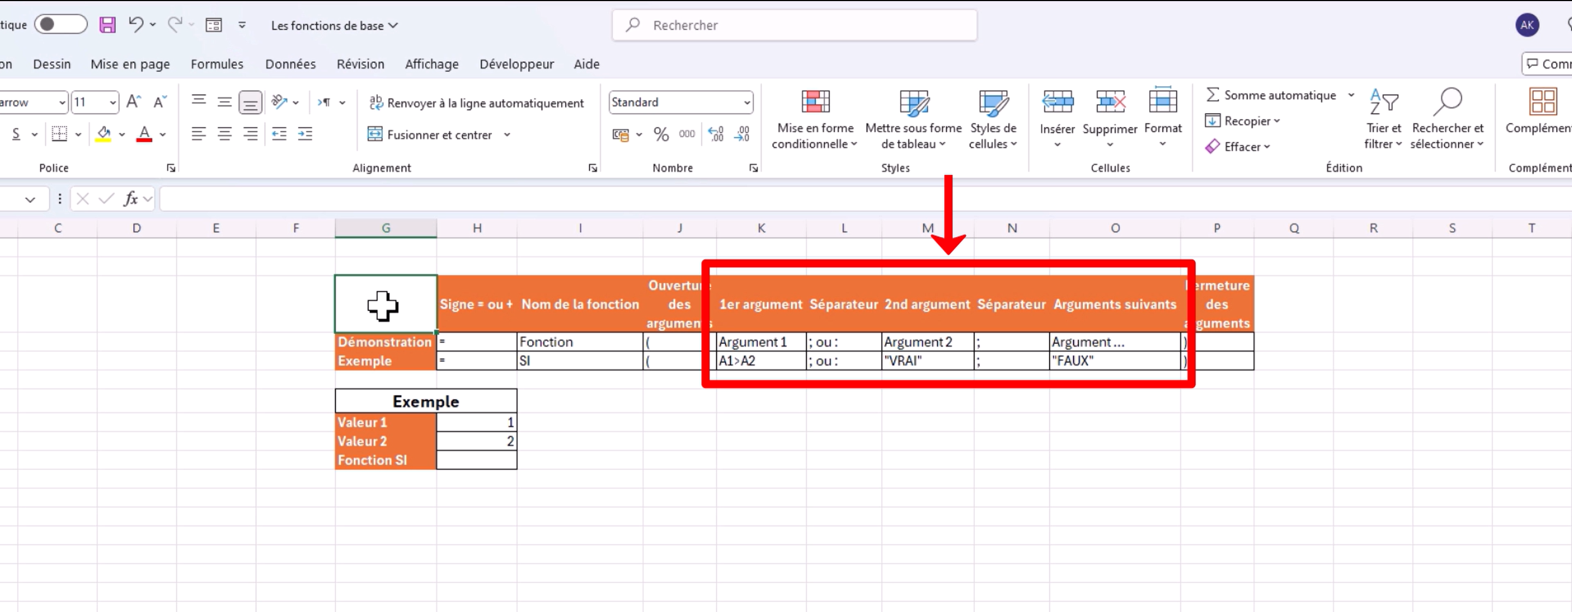
Task: Click the Insert function fx icon
Action: coord(131,198)
